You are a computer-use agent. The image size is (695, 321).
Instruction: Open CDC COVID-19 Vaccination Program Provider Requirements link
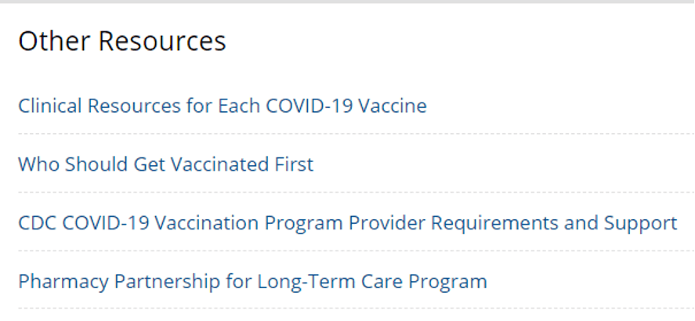(x=347, y=223)
